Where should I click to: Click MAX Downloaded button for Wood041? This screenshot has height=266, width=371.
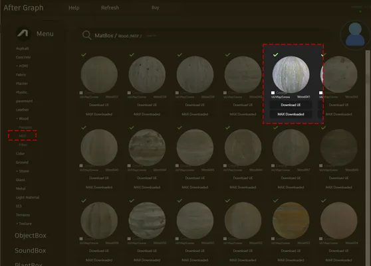click(291, 114)
